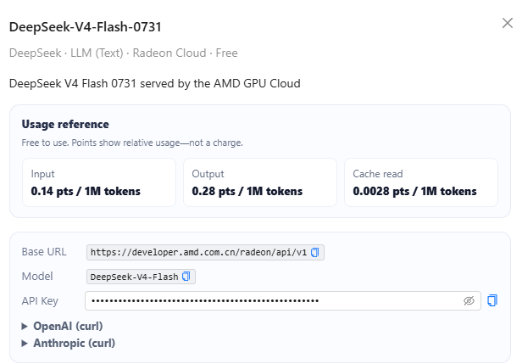Click the Usage reference heading
This screenshot has width=522, height=364.
[x=65, y=125]
